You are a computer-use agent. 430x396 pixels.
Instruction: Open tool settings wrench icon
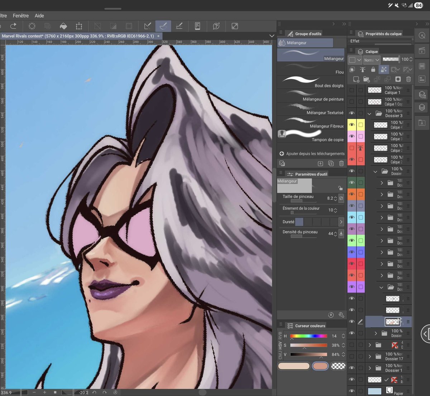[x=341, y=315]
